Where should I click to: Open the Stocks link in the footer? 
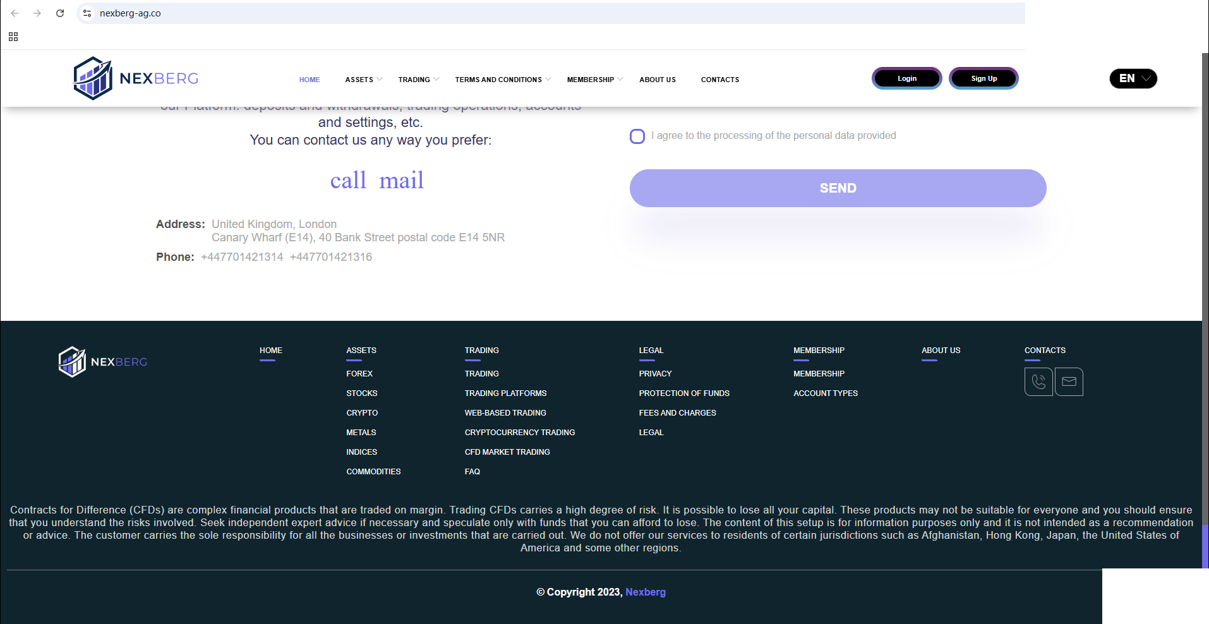[x=362, y=393]
